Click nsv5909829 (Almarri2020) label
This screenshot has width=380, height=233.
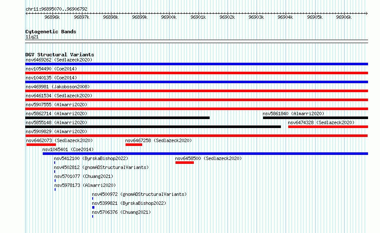56,131
